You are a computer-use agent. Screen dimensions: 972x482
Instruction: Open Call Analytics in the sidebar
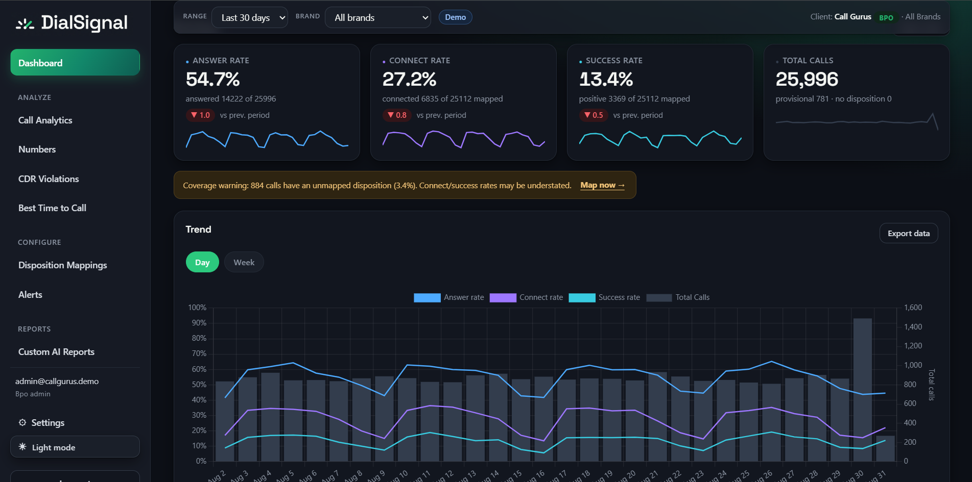click(45, 120)
